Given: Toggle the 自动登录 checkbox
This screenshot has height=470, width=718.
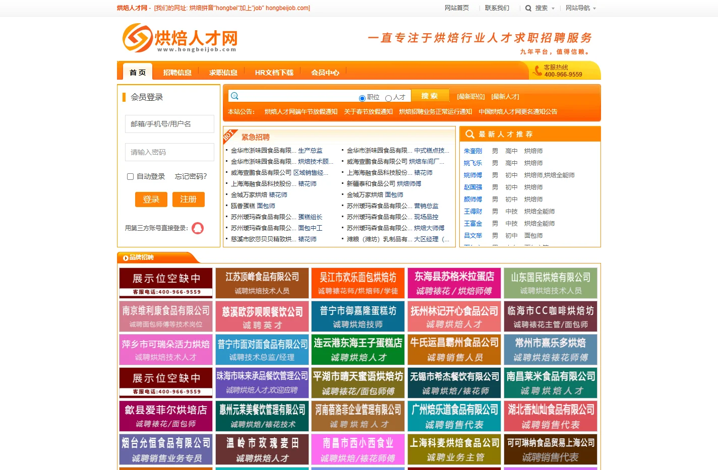Looking at the screenshot, I should click(130, 176).
